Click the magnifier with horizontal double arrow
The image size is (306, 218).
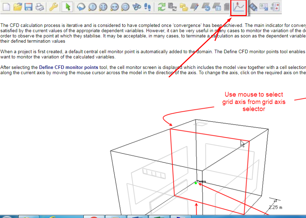[x=114, y=7]
